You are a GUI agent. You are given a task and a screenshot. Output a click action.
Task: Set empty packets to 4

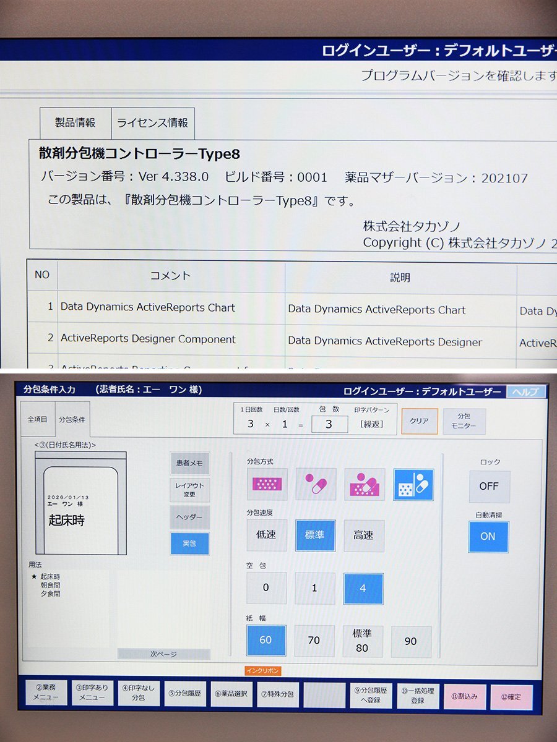363,589
